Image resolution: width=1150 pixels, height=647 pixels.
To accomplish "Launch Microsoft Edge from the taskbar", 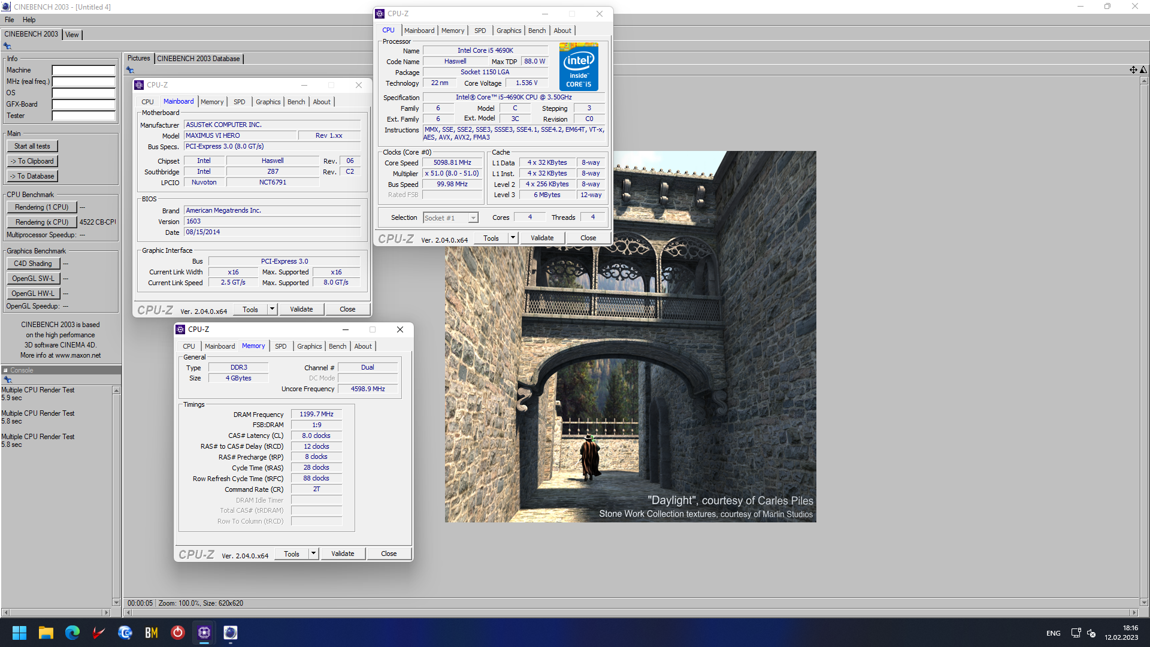I will (72, 633).
